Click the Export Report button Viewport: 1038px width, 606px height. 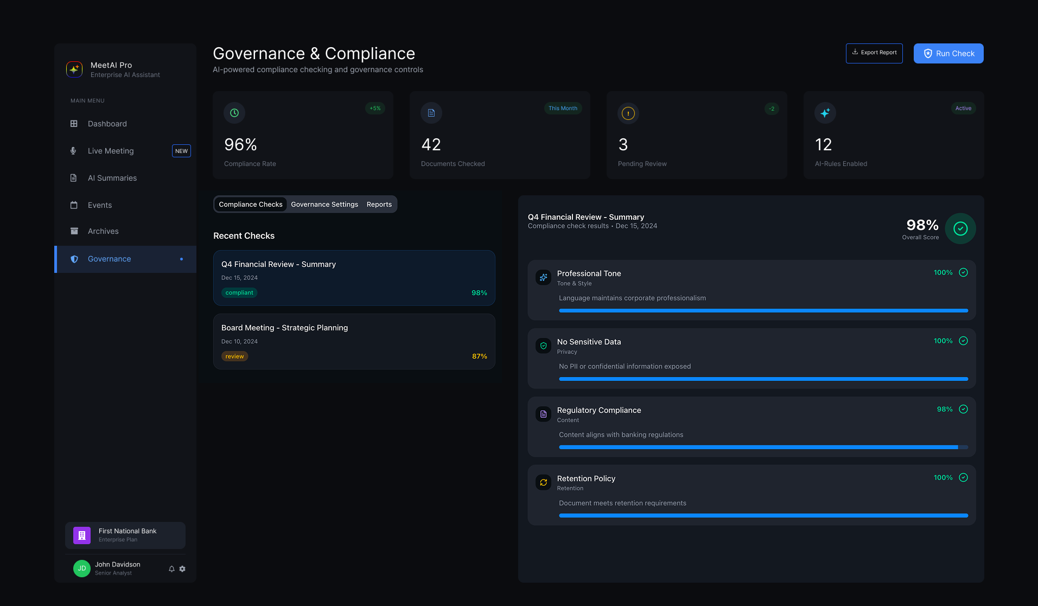874,53
